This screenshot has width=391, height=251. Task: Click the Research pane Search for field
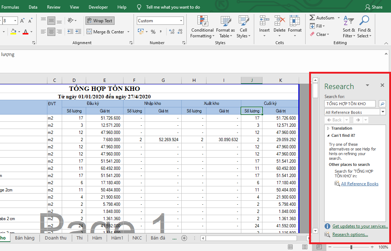tap(350, 104)
